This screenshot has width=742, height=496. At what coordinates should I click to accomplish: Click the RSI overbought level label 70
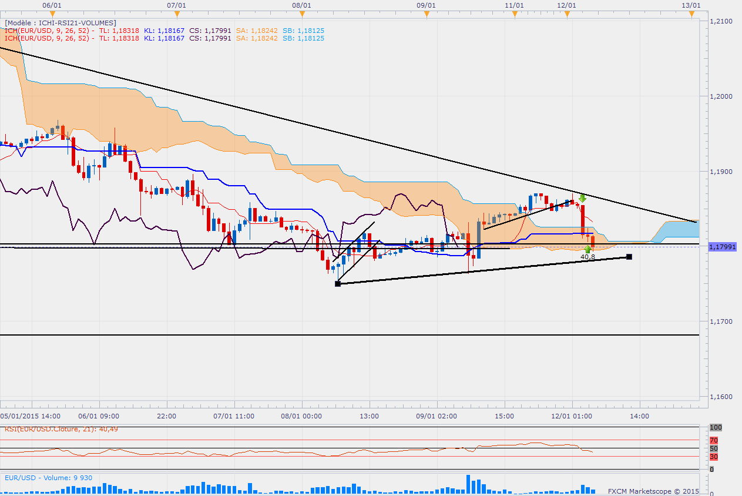(x=714, y=440)
